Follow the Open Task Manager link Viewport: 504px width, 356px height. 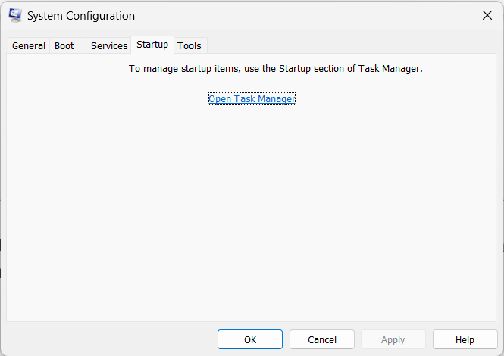click(252, 99)
